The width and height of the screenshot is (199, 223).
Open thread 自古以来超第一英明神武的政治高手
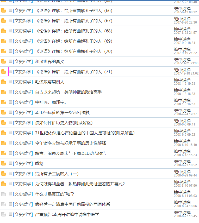click(x=69, y=92)
